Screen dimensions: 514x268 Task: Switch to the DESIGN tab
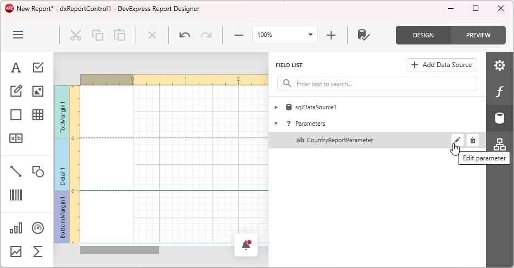[x=423, y=35]
